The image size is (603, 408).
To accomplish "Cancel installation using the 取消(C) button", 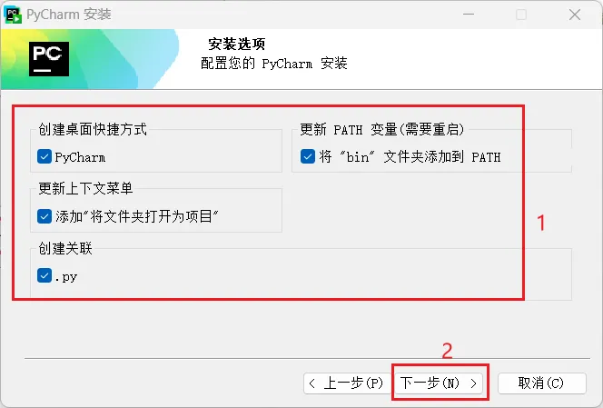I will coord(542,383).
